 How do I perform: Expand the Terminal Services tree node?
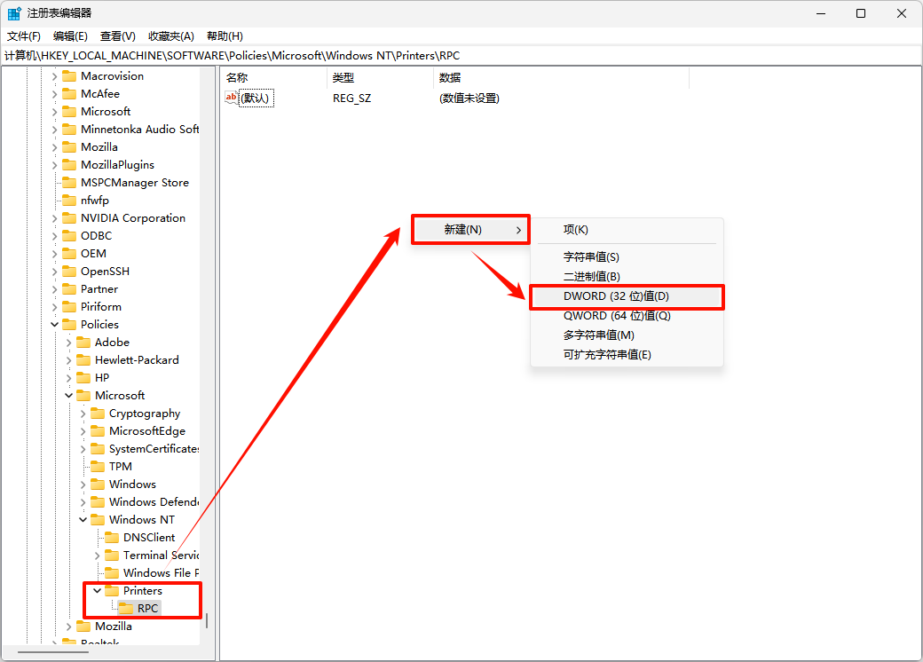pyautogui.click(x=96, y=555)
